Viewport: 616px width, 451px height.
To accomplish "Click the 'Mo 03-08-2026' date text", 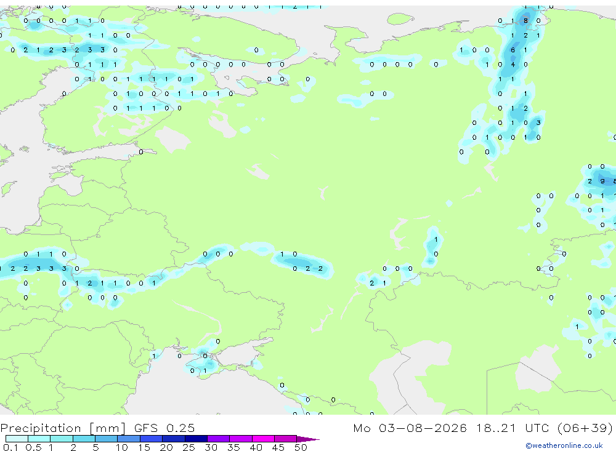I will tap(410, 428).
